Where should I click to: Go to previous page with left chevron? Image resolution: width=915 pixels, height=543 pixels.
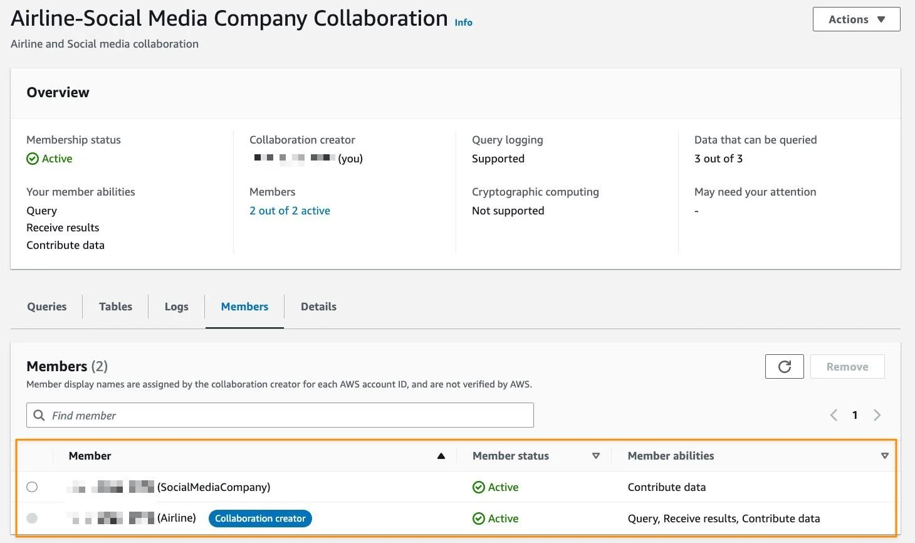[834, 415]
